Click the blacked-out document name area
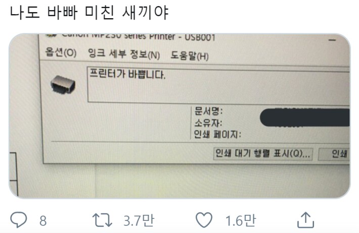This screenshot has height=233, width=359. tap(305, 118)
